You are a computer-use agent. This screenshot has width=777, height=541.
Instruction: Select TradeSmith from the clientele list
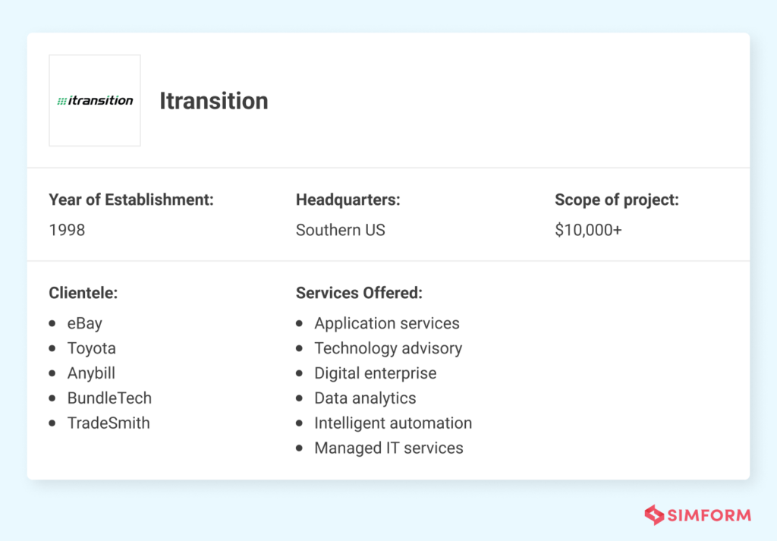[109, 423]
